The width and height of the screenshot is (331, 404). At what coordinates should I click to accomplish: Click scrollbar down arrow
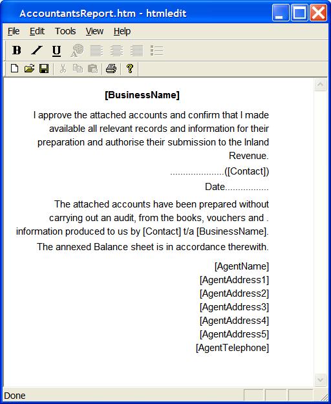[x=320, y=380]
